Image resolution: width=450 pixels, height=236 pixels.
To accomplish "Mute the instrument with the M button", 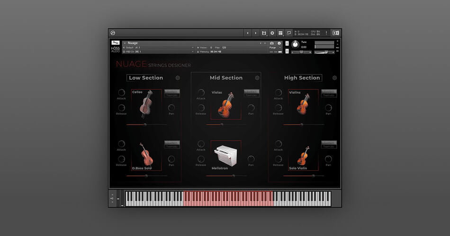I will 287,51.
